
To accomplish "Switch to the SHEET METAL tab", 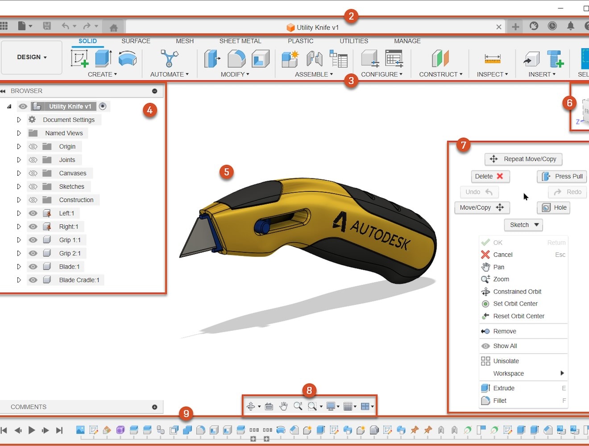I will click(x=240, y=41).
